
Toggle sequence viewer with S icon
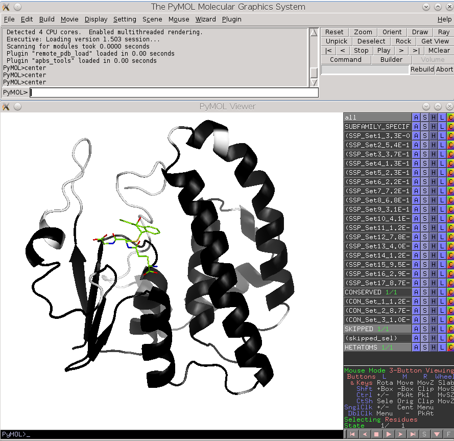point(424,434)
